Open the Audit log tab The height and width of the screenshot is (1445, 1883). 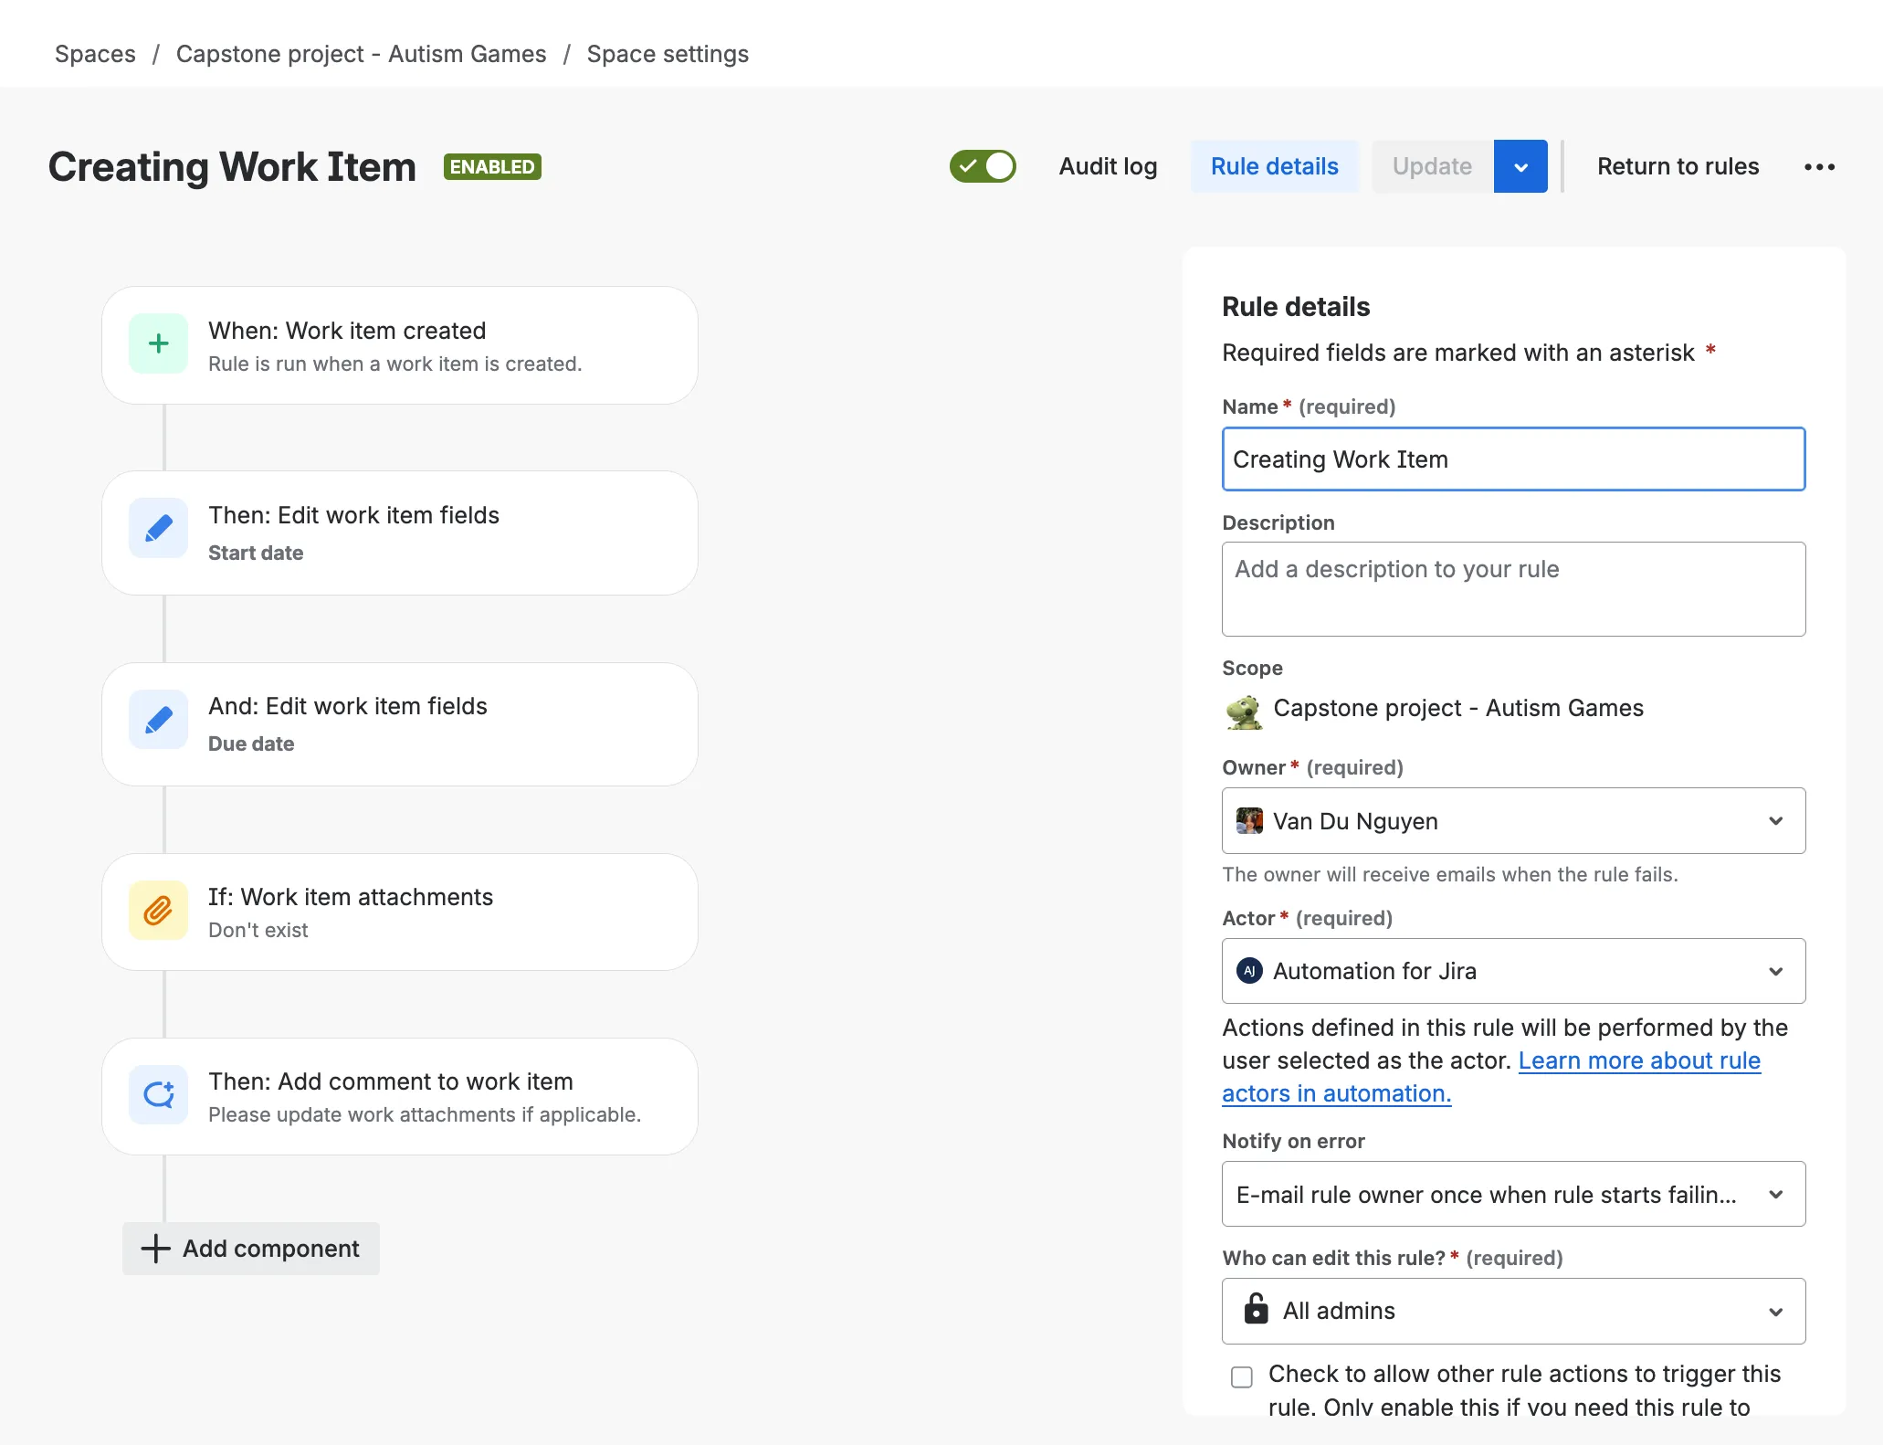pyautogui.click(x=1108, y=166)
